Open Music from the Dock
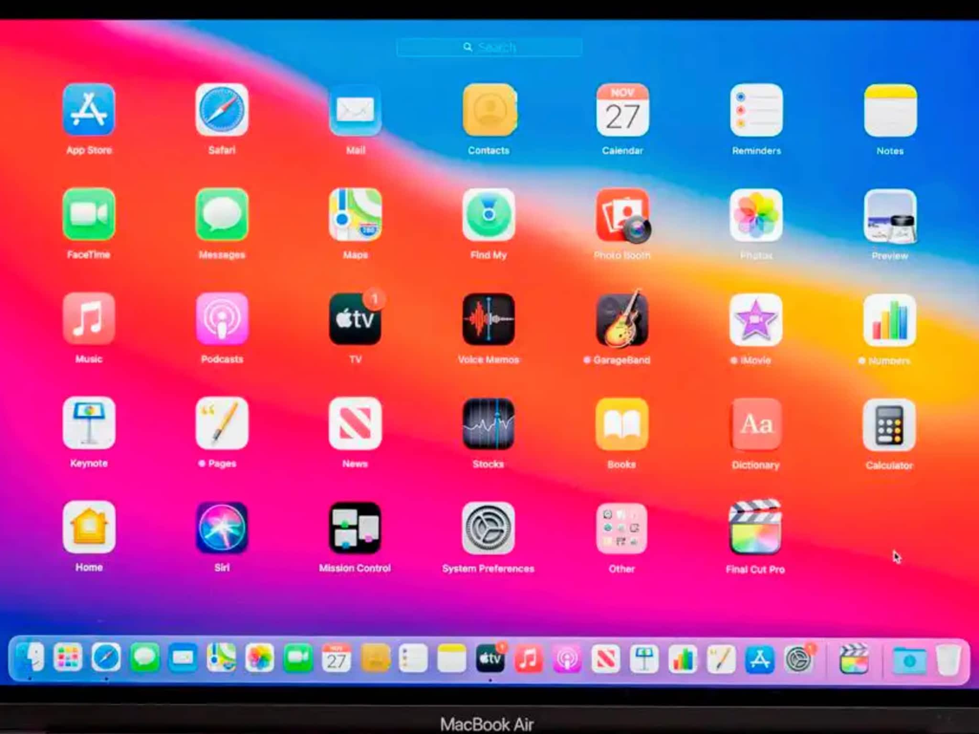 tap(529, 659)
